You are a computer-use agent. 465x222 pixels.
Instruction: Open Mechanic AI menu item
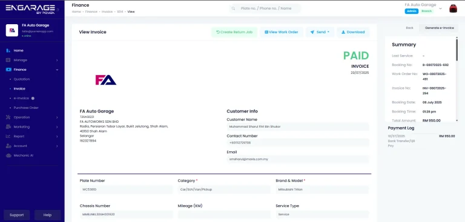24,155
